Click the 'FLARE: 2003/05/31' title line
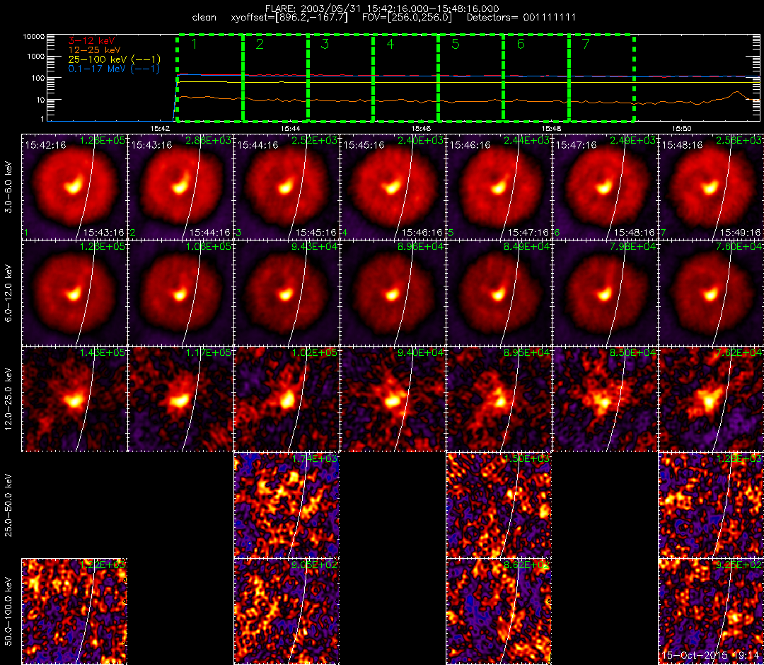Viewport: 764px width, 665px height. [x=382, y=8]
